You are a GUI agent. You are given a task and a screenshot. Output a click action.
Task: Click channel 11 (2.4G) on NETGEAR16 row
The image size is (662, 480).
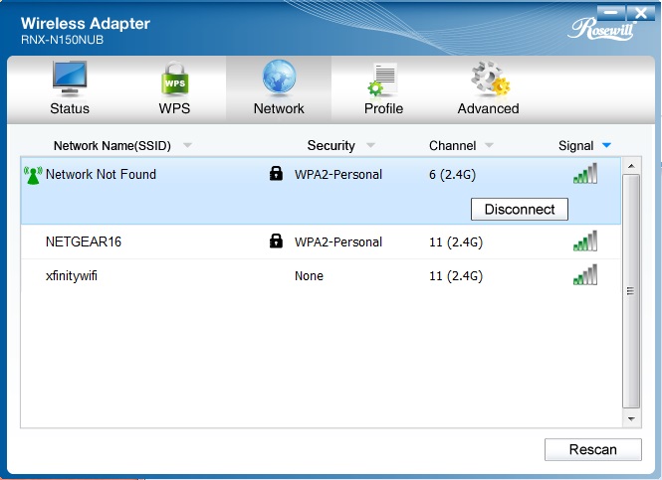(x=456, y=241)
